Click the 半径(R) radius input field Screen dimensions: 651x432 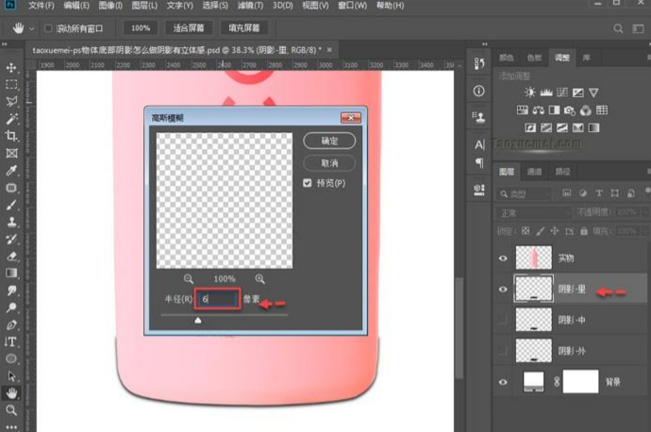pos(218,299)
